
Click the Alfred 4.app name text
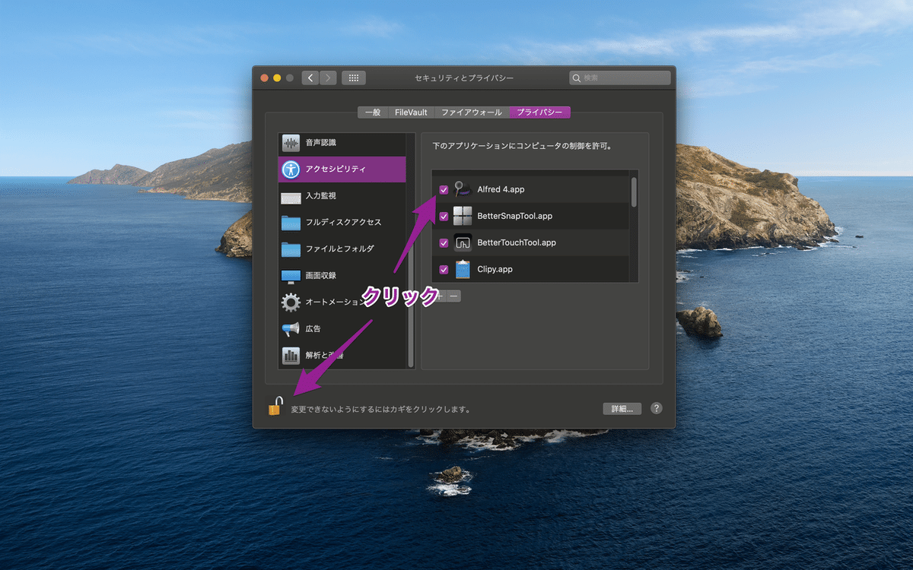[x=501, y=189]
